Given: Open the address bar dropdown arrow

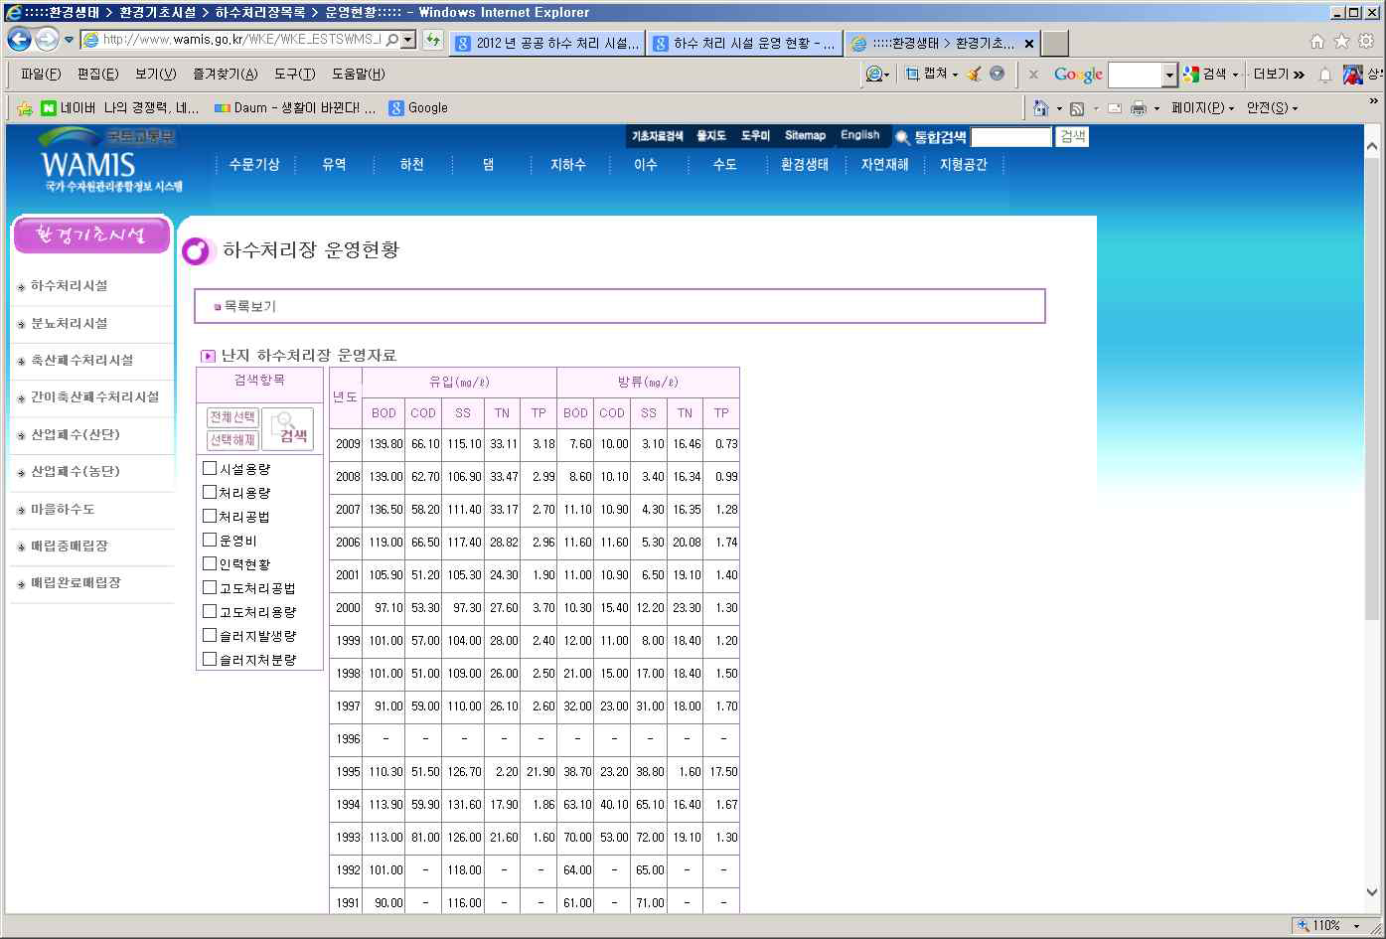Looking at the screenshot, I should point(408,40).
